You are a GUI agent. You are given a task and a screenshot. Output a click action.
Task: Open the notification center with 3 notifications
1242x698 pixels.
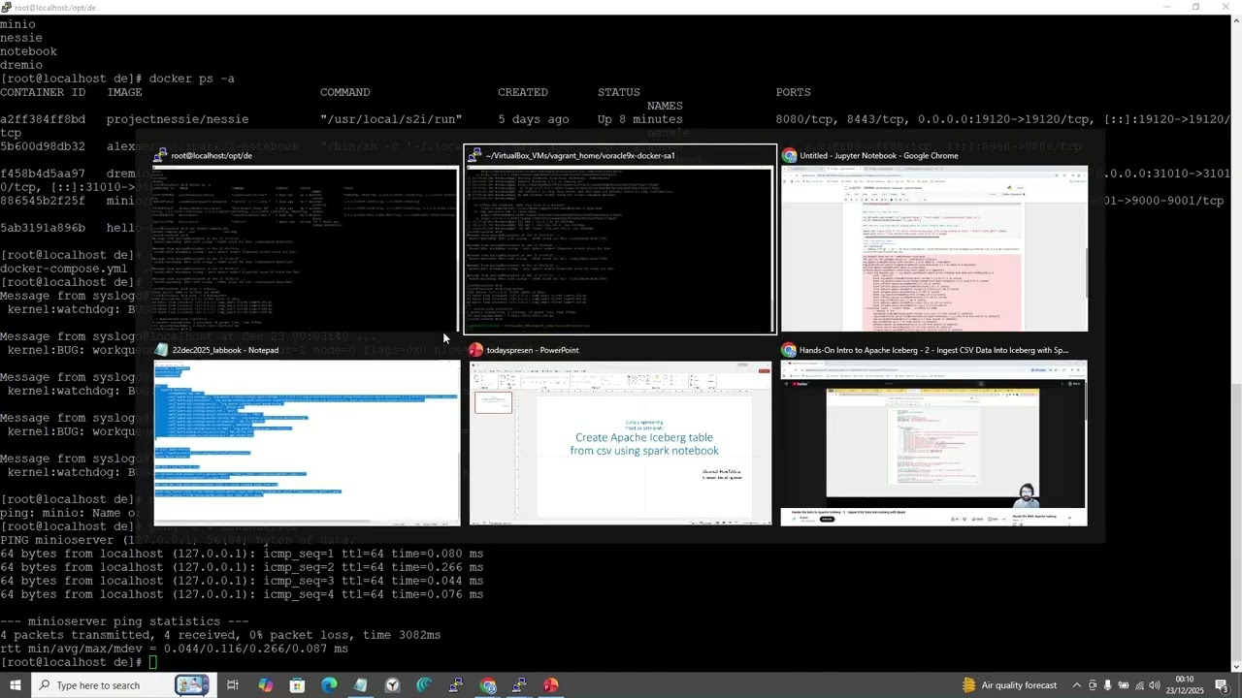click(x=1222, y=685)
